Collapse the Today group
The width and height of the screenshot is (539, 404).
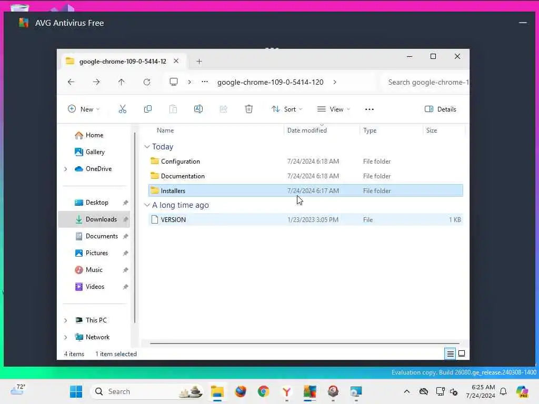click(147, 147)
